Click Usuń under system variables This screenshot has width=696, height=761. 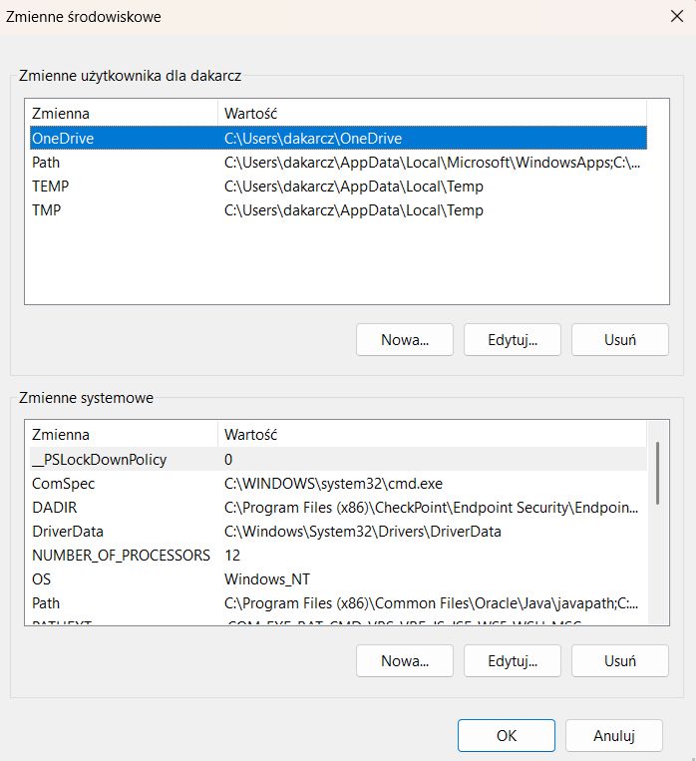tap(620, 661)
